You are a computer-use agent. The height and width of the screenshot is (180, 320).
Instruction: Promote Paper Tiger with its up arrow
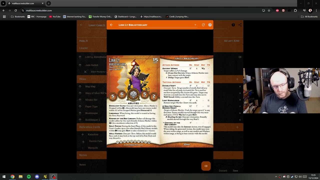click(x=80, y=106)
